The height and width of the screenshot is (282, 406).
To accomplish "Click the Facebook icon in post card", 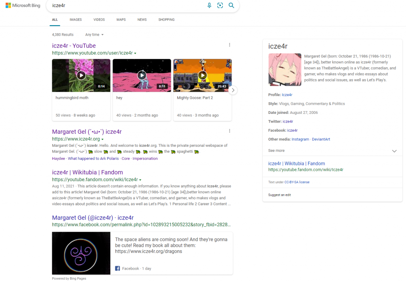I will pyautogui.click(x=117, y=268).
